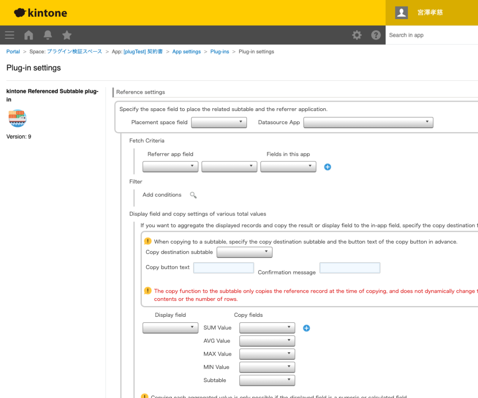Click the Copy button text input
Viewport: 478px width, 398px height.
tap(224, 268)
